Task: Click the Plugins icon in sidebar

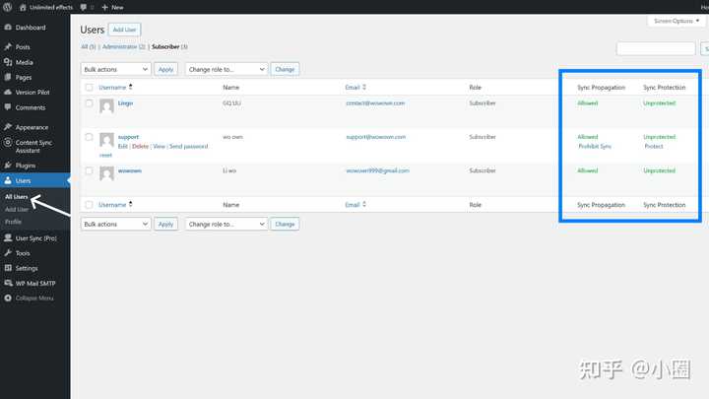Action: [8, 166]
